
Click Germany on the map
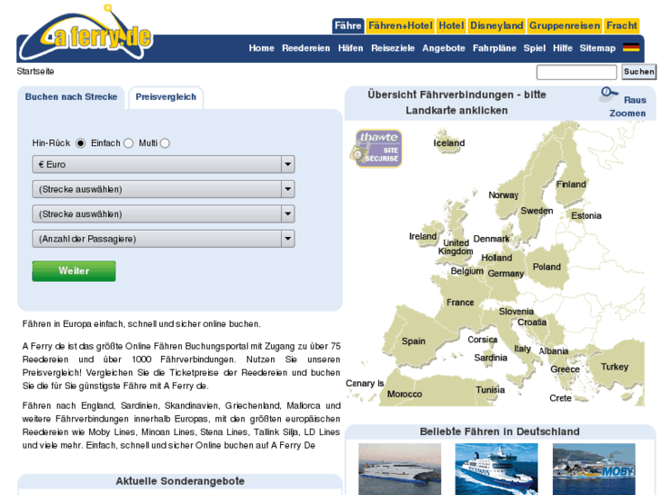click(x=506, y=273)
